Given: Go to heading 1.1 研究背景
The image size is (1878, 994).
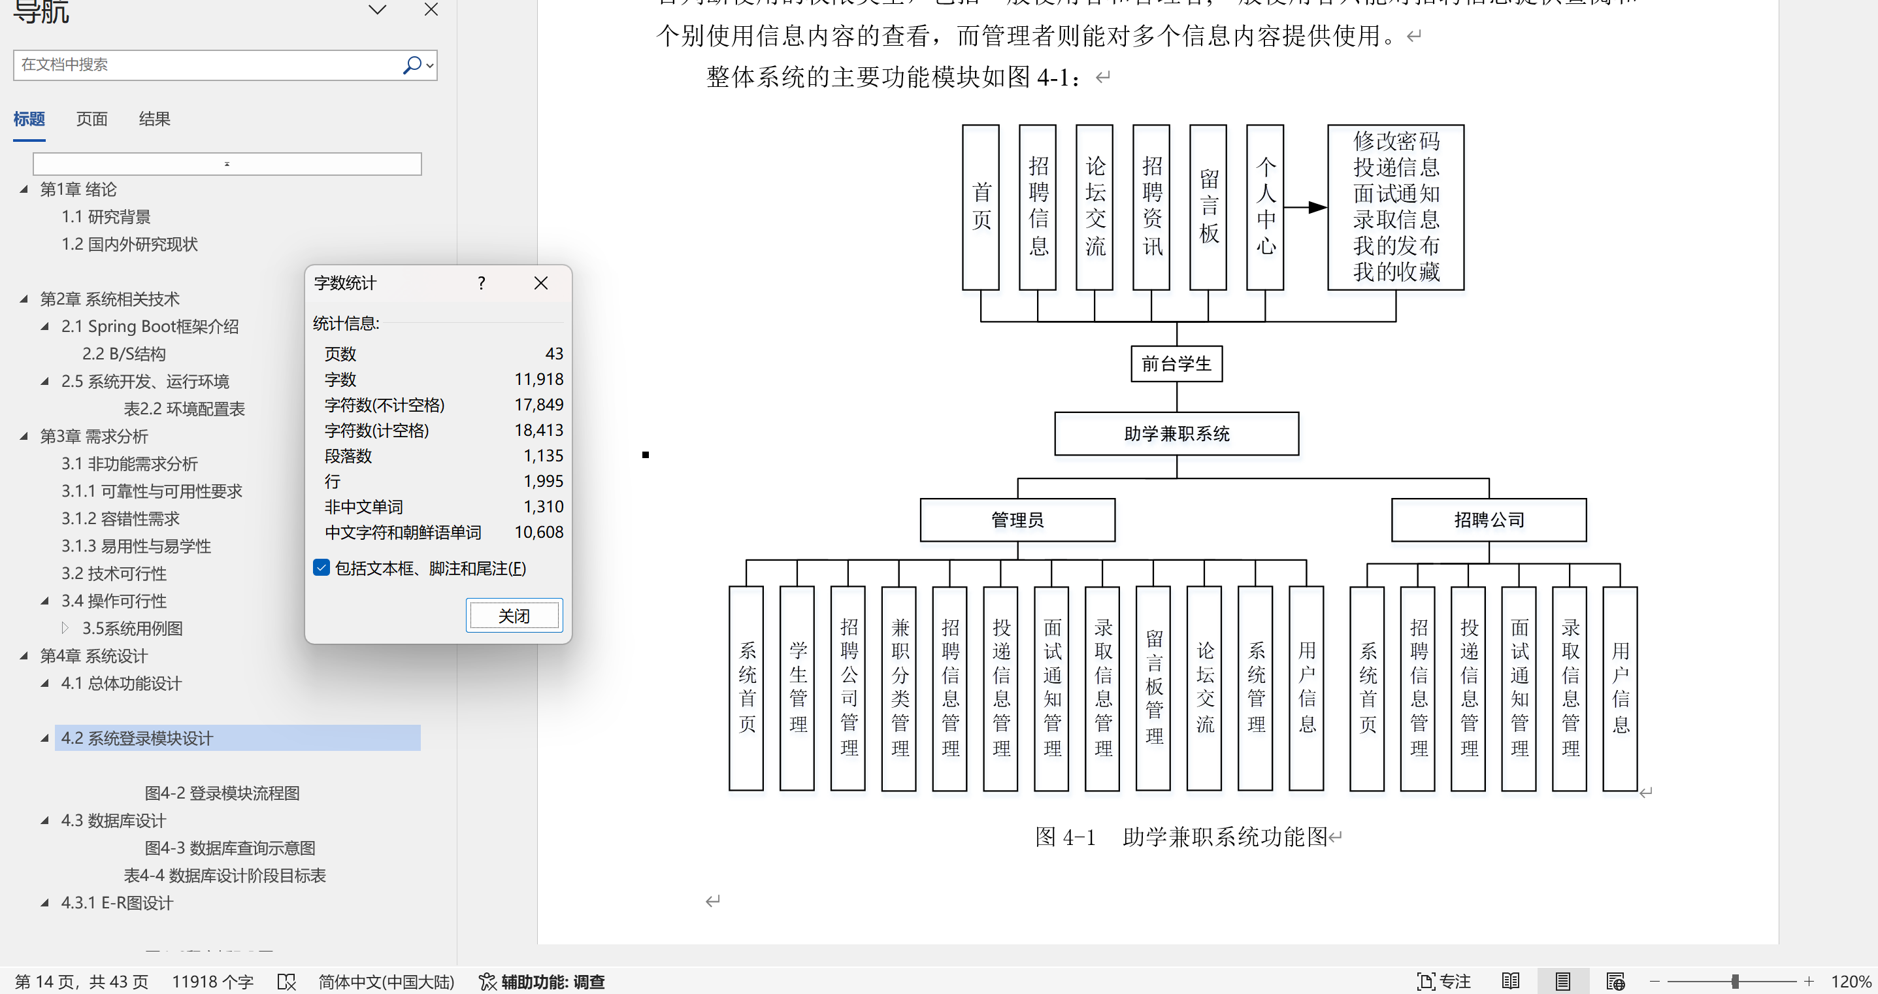Looking at the screenshot, I should pyautogui.click(x=106, y=216).
